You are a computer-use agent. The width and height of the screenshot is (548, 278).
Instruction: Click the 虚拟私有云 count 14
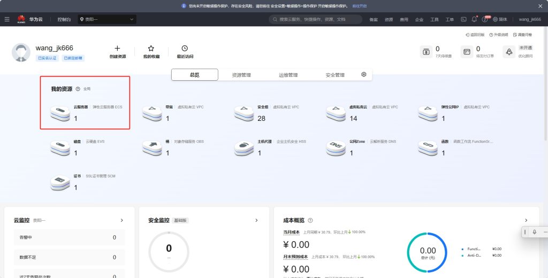pos(353,118)
